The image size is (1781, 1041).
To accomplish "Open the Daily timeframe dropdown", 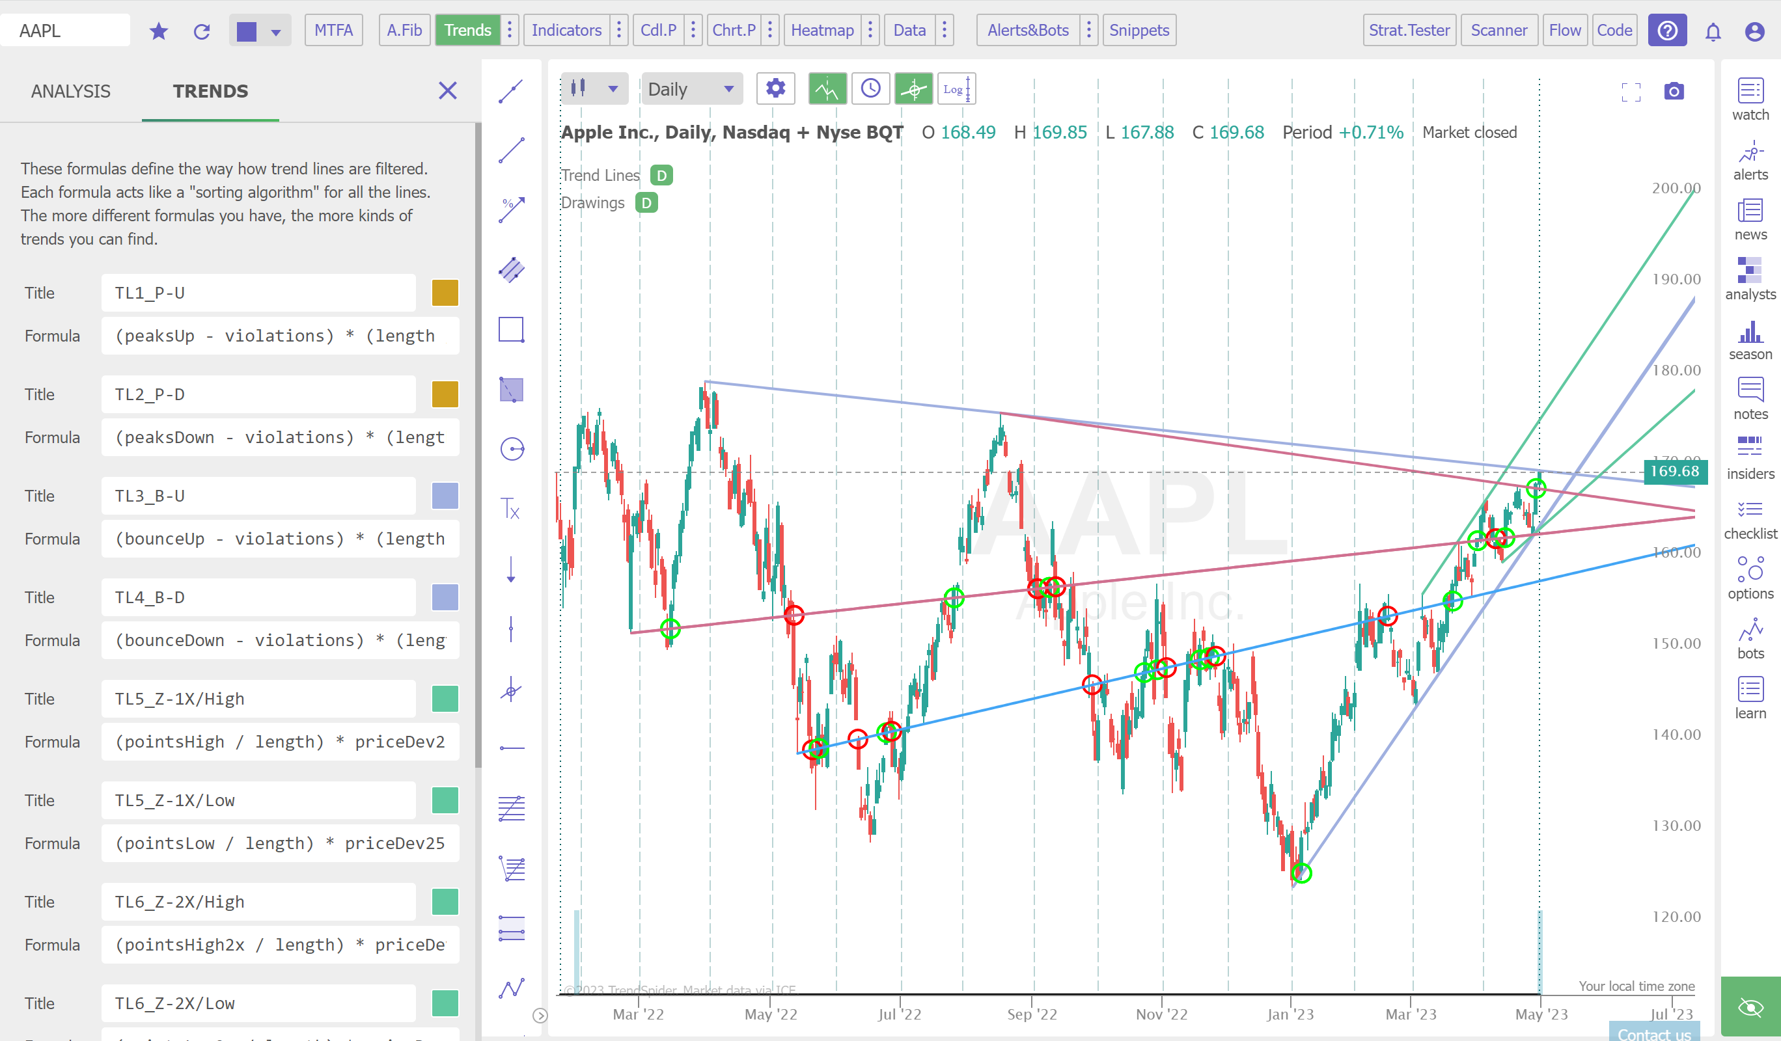I will 691,89.
